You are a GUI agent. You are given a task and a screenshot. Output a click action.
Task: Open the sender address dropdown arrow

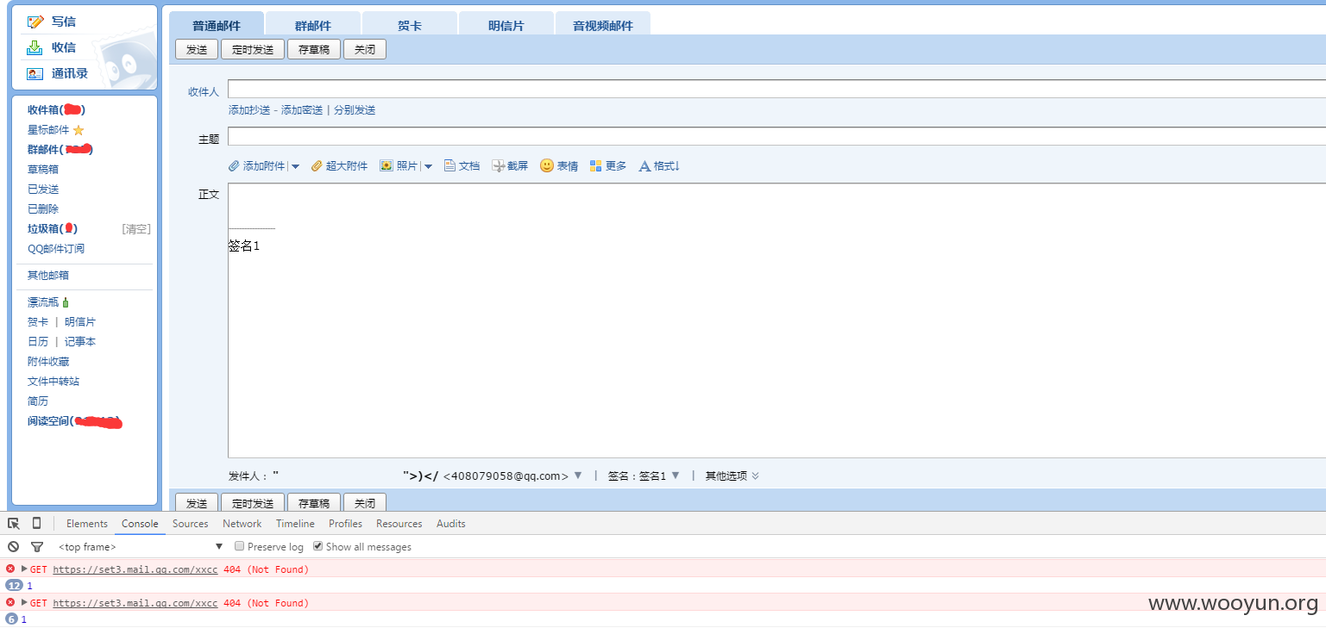click(x=578, y=476)
